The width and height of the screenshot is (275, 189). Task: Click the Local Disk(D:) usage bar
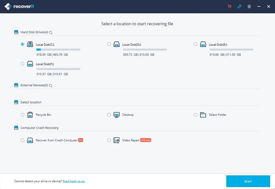pos(145,50)
